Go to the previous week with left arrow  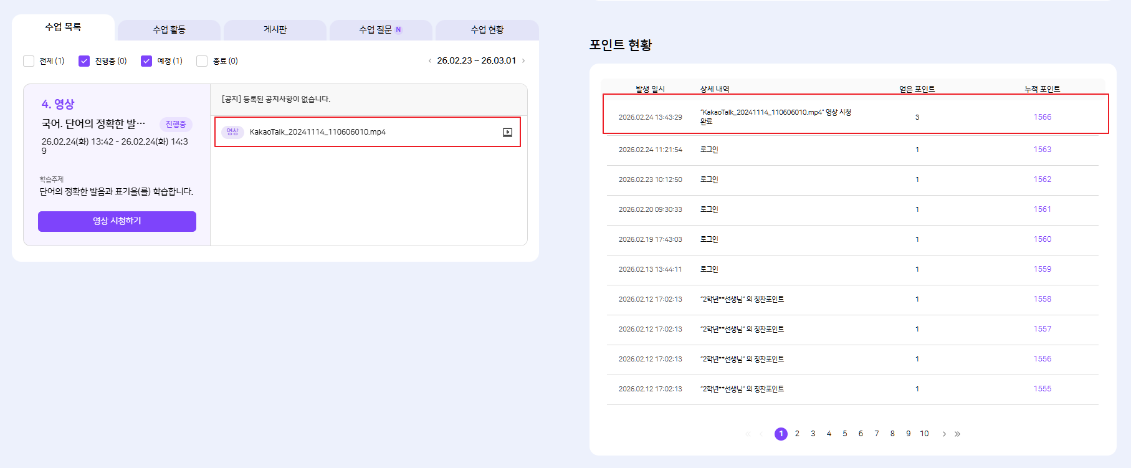tap(429, 61)
